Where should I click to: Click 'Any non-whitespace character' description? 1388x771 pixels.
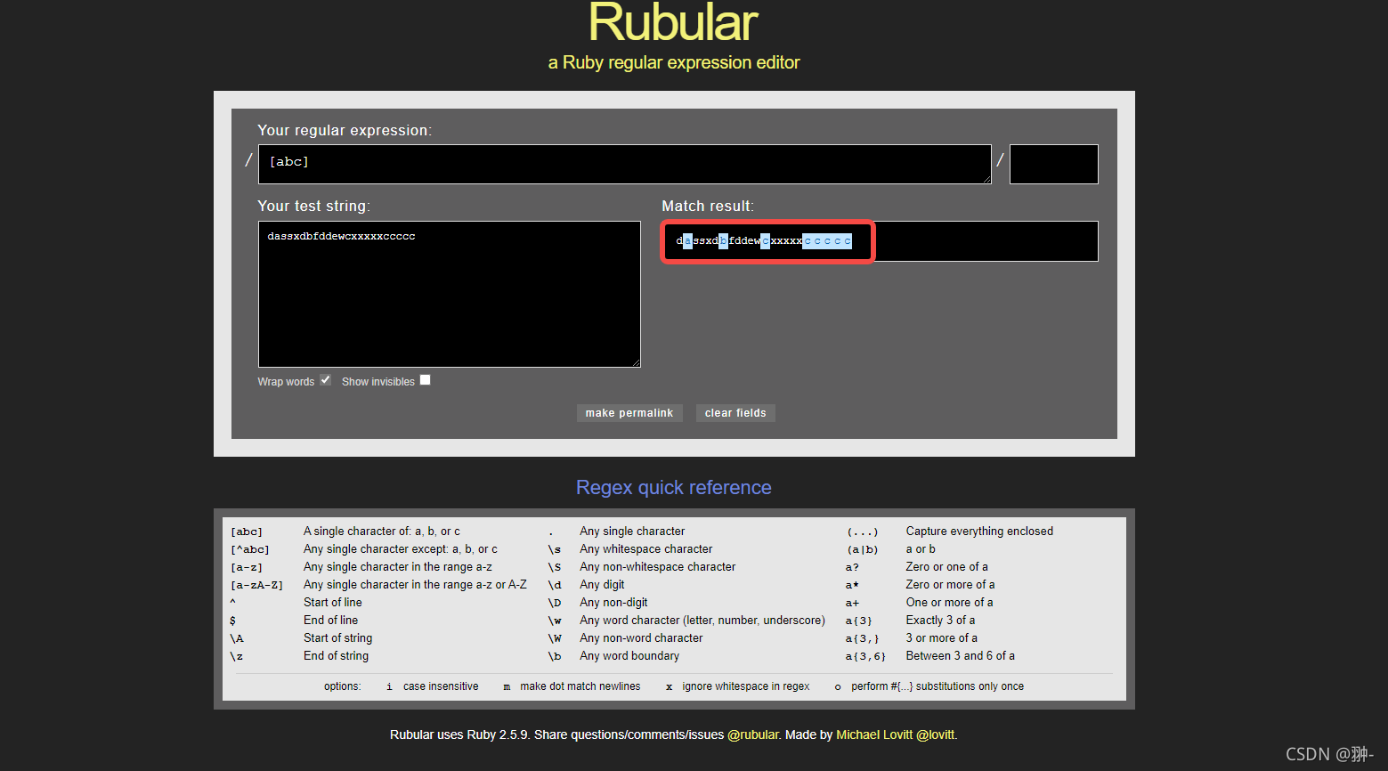coord(658,567)
